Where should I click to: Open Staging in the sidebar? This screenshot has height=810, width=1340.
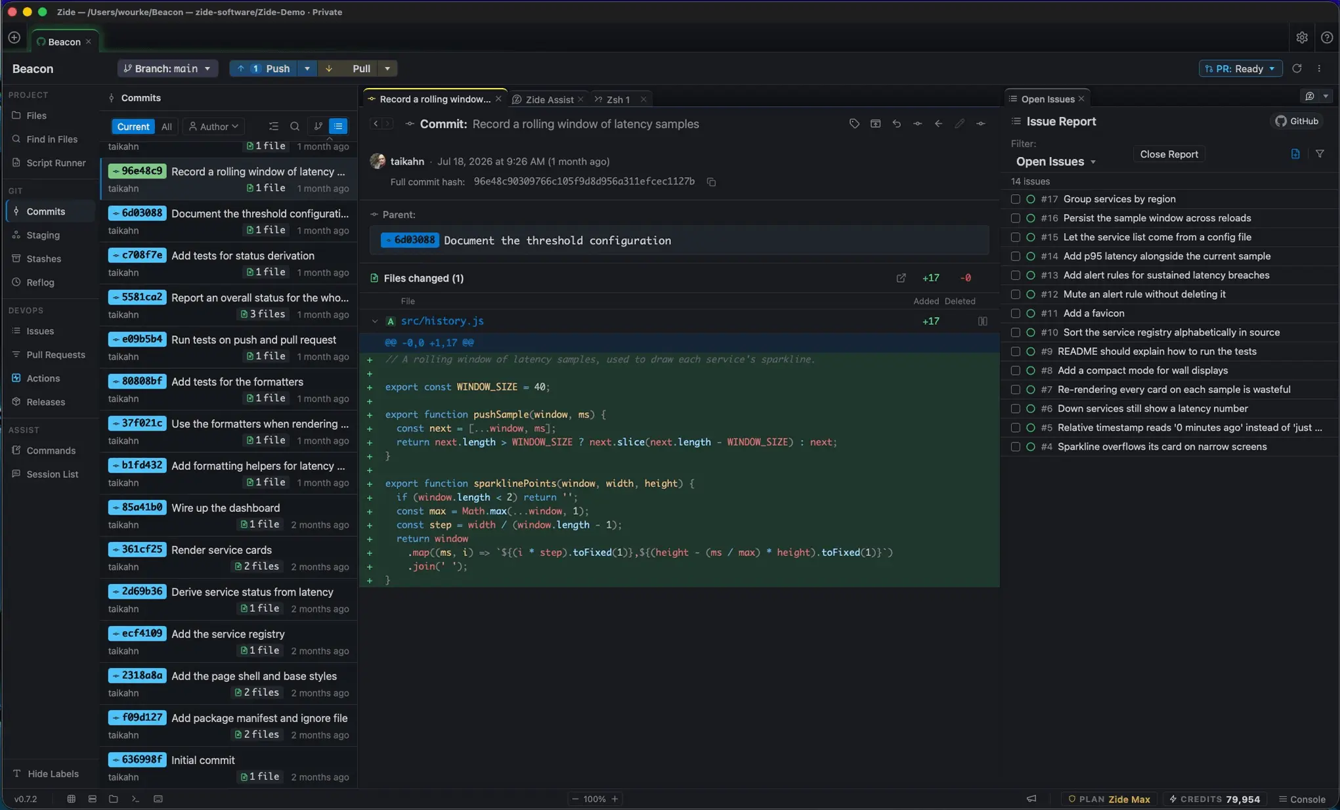[43, 235]
